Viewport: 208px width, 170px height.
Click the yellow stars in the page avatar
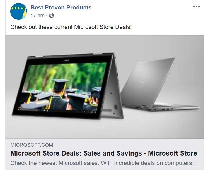pos(17,8)
